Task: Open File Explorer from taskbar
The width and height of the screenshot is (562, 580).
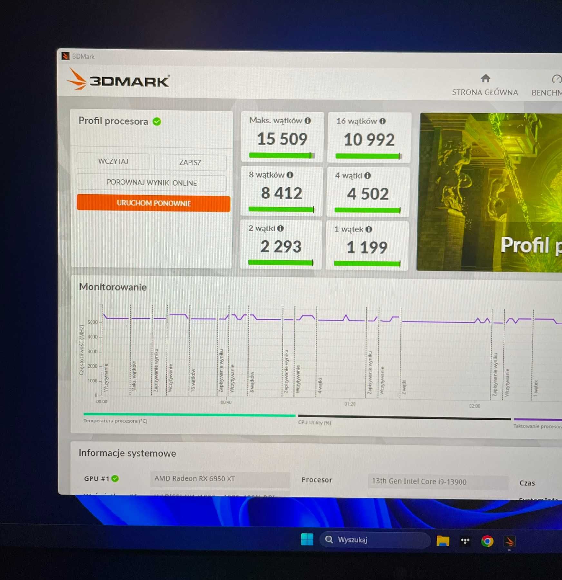Action: tap(442, 541)
